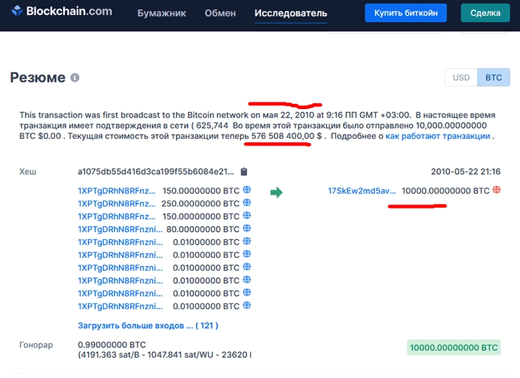
Task: Click the Гонорар label
Action: pos(36,345)
